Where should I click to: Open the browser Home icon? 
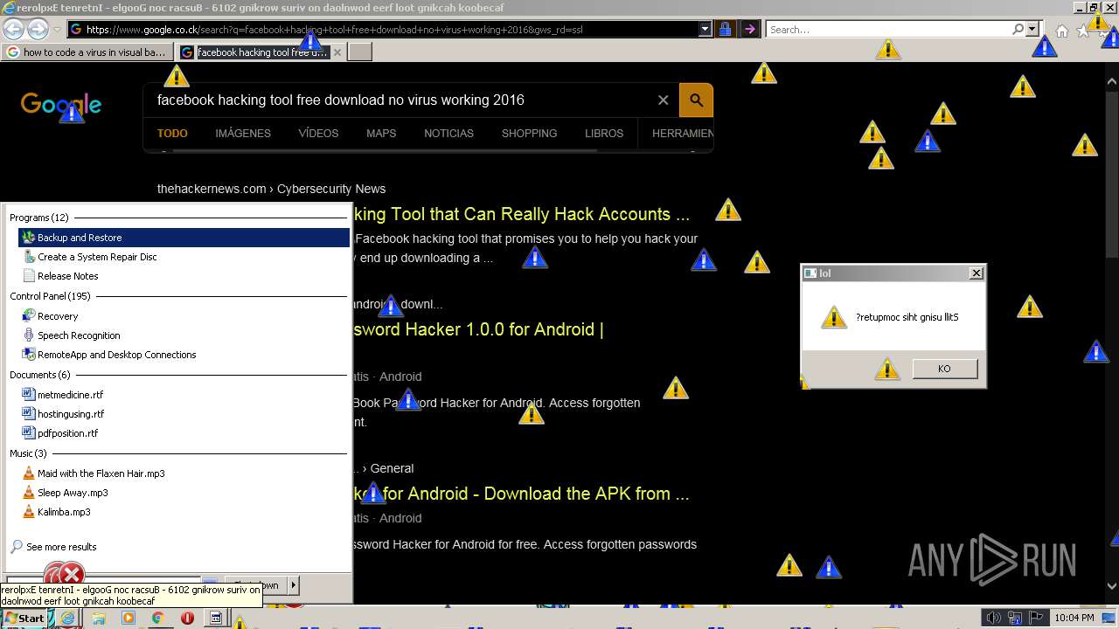(x=1061, y=31)
